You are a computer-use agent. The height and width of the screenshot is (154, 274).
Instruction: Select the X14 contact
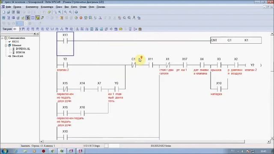click(82, 89)
